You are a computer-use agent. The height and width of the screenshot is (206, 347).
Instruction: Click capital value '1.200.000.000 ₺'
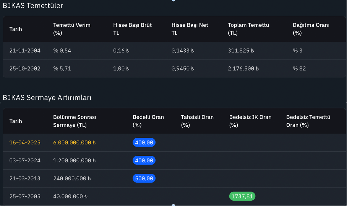pos(75,160)
